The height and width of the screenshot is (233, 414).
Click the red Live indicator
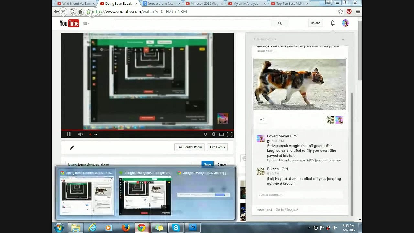93,134
